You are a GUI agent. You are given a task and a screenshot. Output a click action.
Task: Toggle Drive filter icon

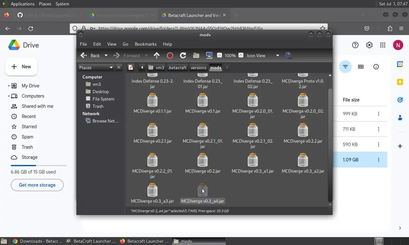[345, 67]
